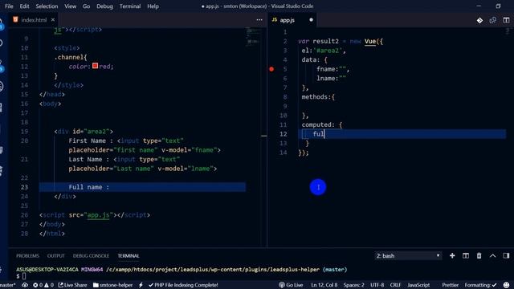514x289 pixels.
Task: Synchronize changes with the cloud icon
Action: pyautogui.click(x=25, y=285)
